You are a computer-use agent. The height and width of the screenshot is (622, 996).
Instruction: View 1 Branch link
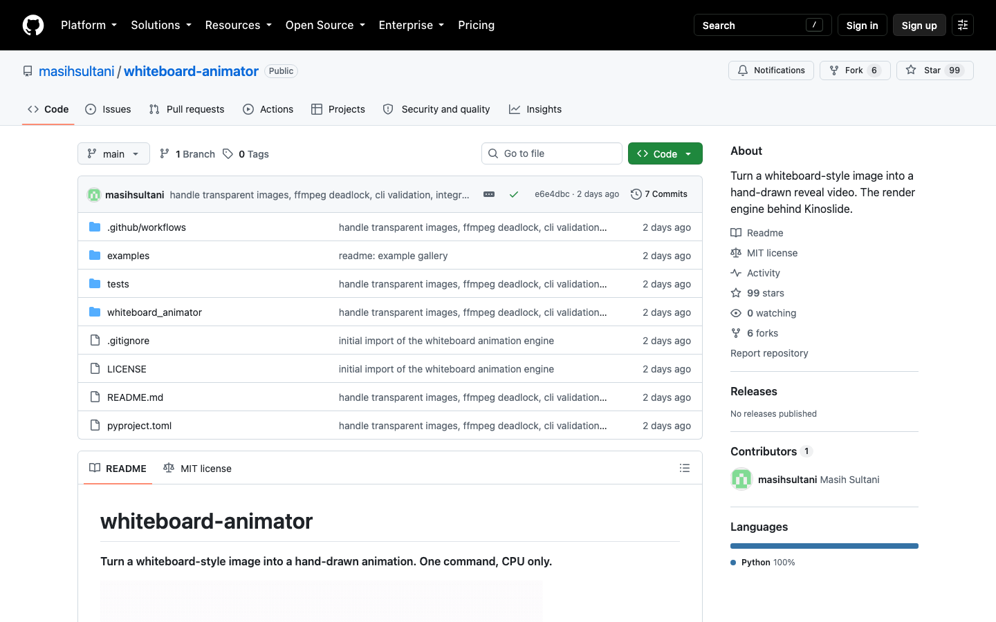pos(187,154)
